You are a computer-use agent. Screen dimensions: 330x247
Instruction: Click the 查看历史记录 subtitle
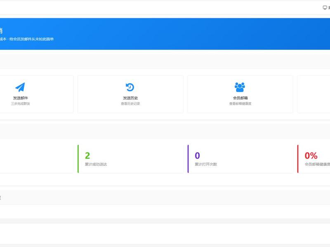pyautogui.click(x=130, y=104)
